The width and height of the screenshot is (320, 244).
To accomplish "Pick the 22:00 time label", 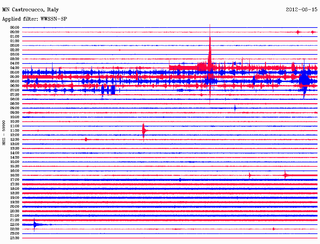I will (15, 225).
